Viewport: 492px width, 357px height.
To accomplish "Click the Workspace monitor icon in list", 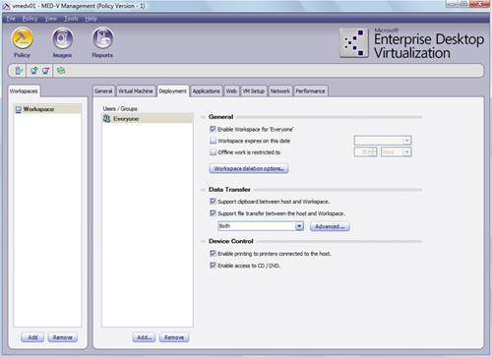I will (19, 109).
